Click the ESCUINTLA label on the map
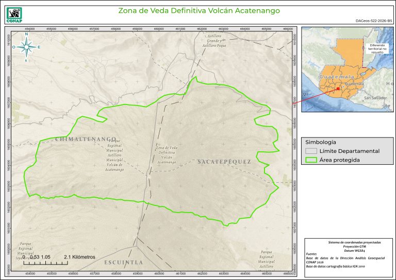 point(123,262)
